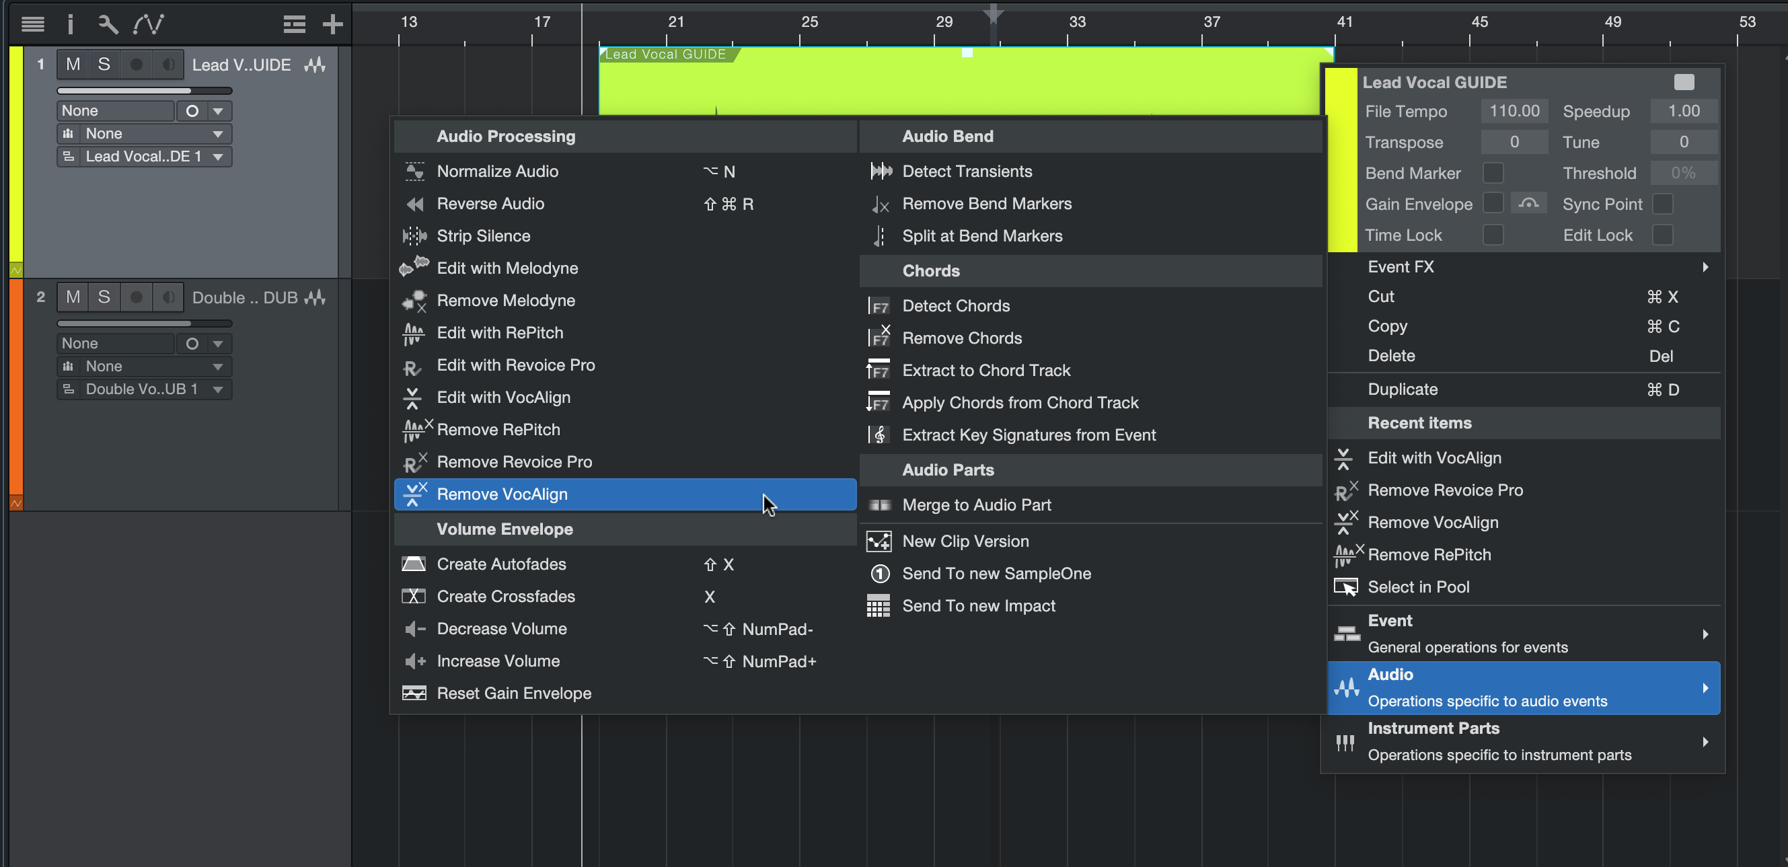Add a new track with the plus icon

pyautogui.click(x=332, y=24)
